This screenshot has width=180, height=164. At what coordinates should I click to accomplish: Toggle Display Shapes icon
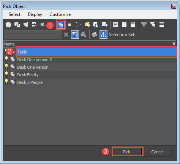click(17, 25)
